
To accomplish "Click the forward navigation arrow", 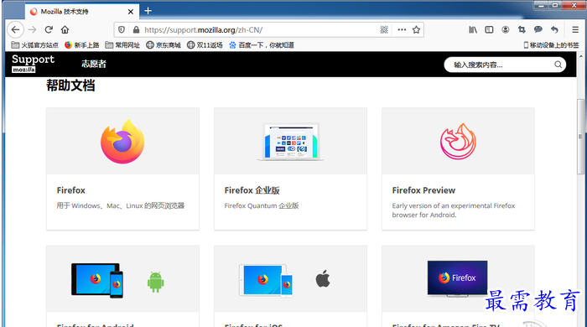I will [x=33, y=29].
